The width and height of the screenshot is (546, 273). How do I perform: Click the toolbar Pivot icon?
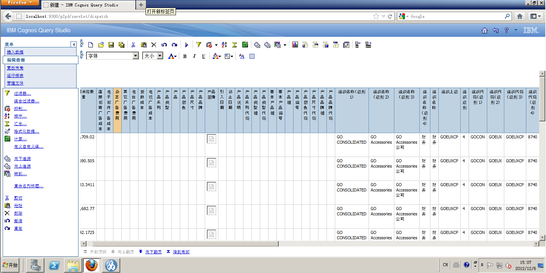[x=315, y=45]
